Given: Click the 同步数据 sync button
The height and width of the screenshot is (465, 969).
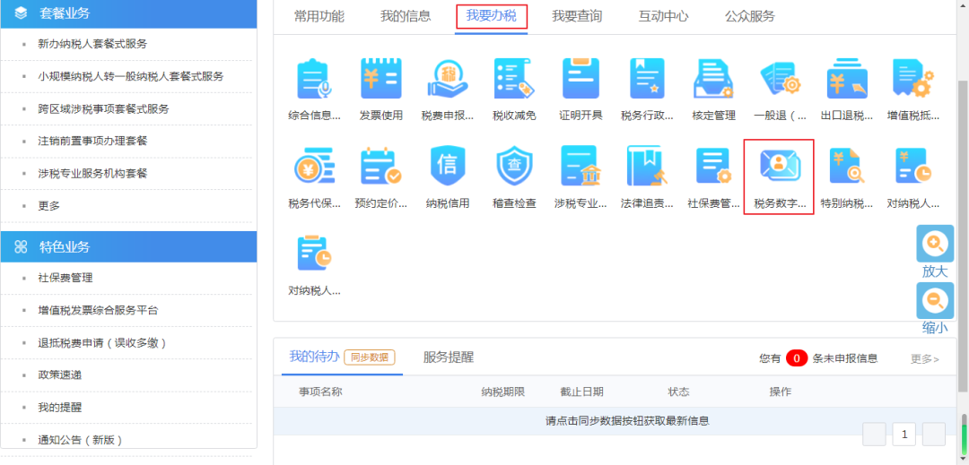Looking at the screenshot, I should (370, 357).
